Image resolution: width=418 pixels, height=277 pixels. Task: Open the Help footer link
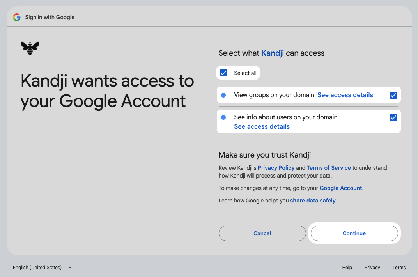tap(347, 267)
